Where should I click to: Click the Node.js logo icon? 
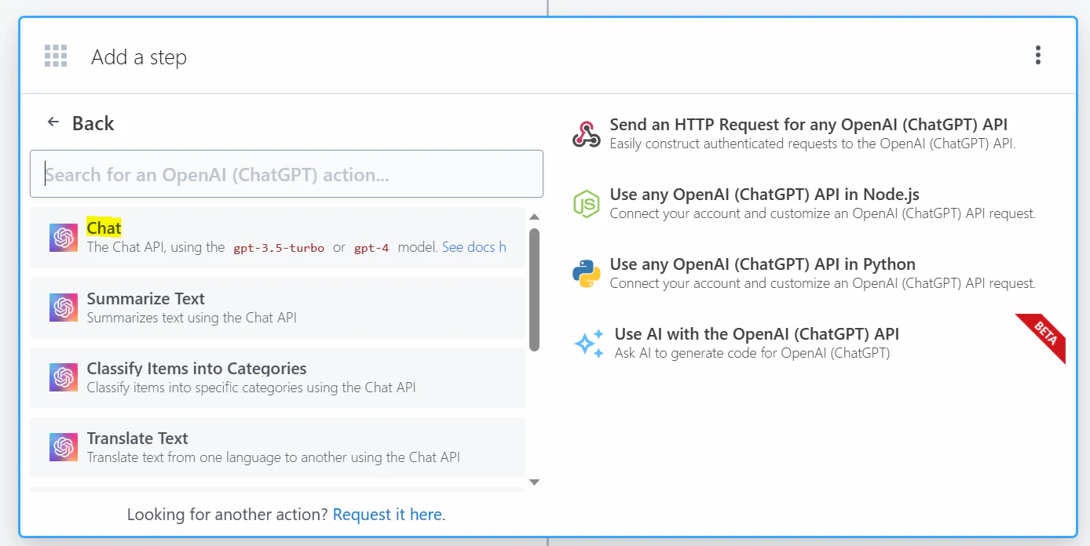[x=587, y=204]
